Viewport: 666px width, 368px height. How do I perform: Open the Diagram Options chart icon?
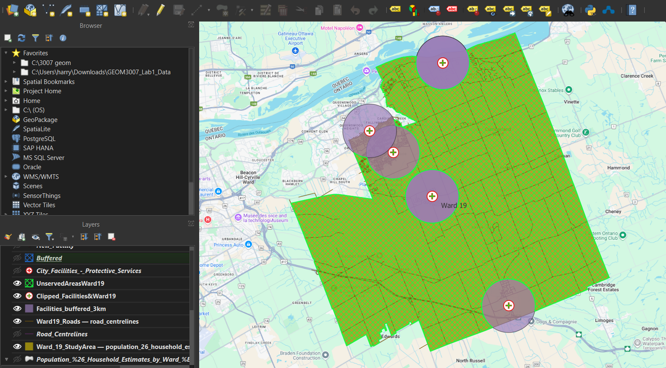(413, 10)
